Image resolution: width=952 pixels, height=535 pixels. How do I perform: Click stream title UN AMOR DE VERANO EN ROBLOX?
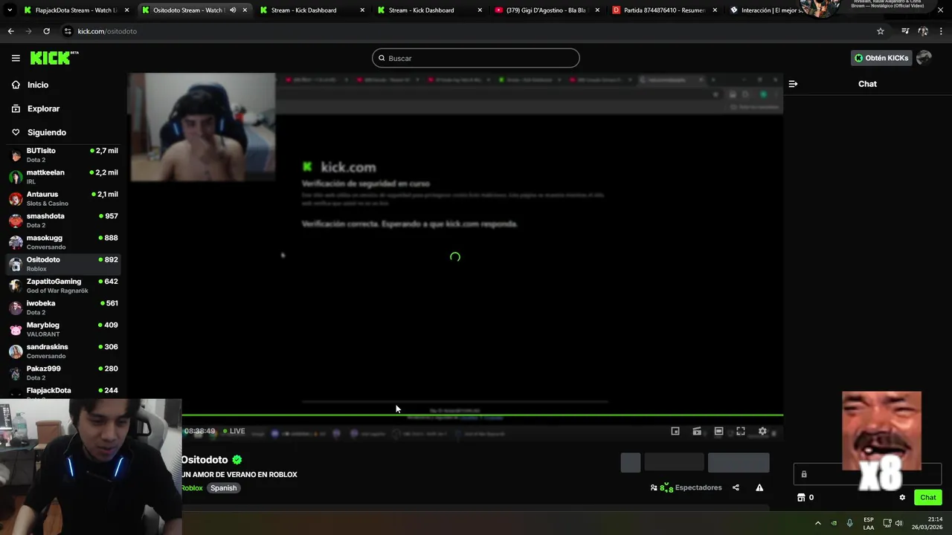tap(239, 474)
